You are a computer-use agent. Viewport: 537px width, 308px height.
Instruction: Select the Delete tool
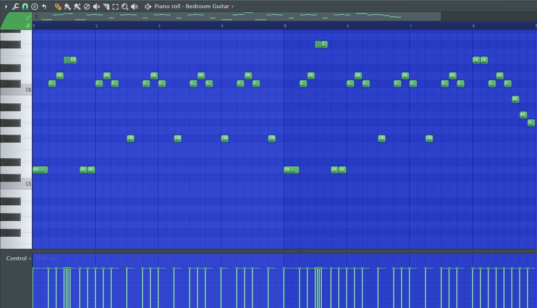87,6
